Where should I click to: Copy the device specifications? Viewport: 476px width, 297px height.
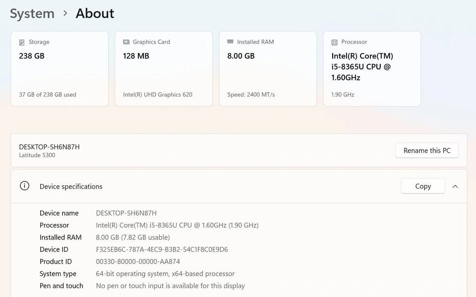[x=422, y=186]
